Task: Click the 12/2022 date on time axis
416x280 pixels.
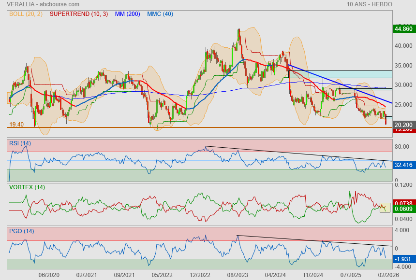Action: tap(199, 275)
